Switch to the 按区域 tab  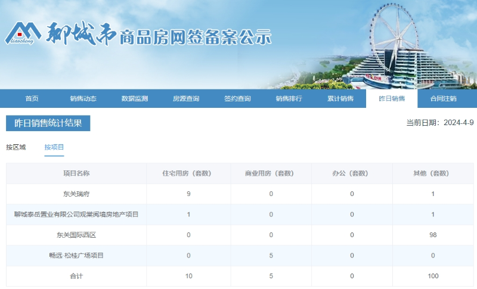[16, 147]
